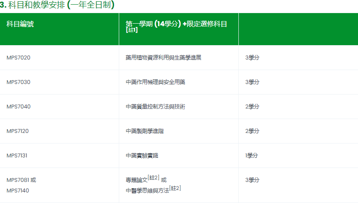Select the MPS7030 course code
The width and height of the screenshot is (358, 203).
19,82
